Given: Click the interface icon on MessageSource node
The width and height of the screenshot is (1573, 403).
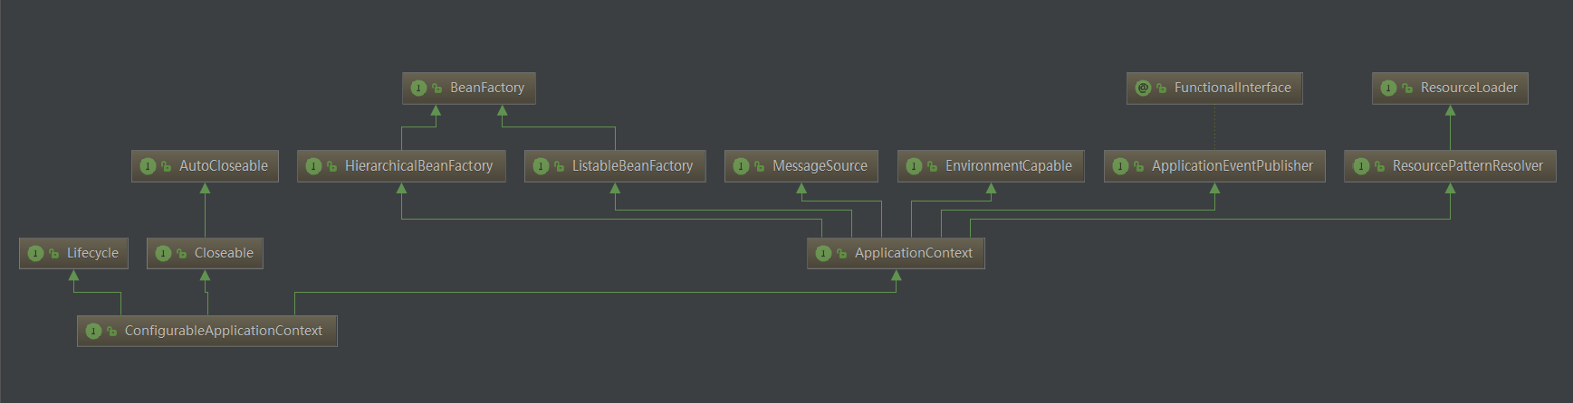Looking at the screenshot, I should (x=741, y=166).
